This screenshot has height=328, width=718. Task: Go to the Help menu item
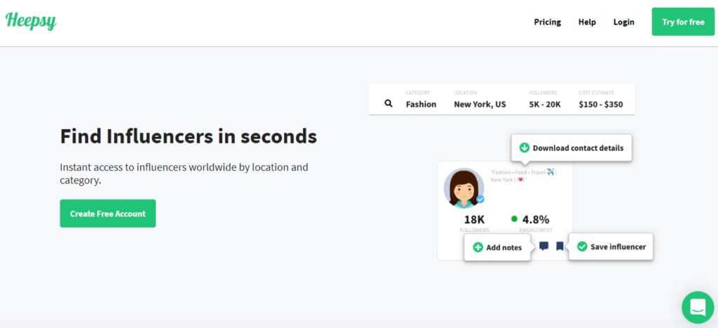587,22
